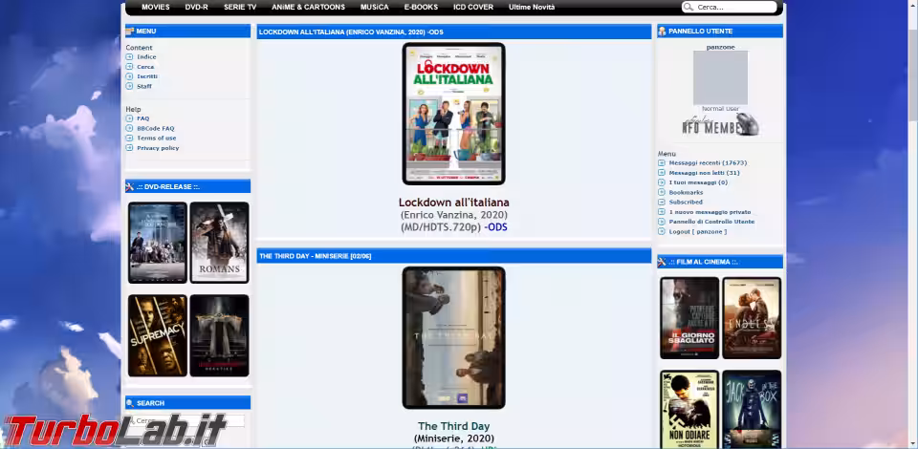Click the arrow icon beside Iscritti
This screenshot has height=449, width=918.
tap(129, 76)
